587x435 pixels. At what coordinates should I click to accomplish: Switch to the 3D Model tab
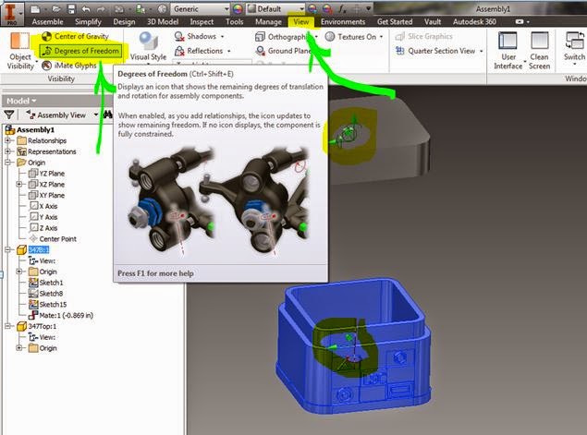(163, 21)
